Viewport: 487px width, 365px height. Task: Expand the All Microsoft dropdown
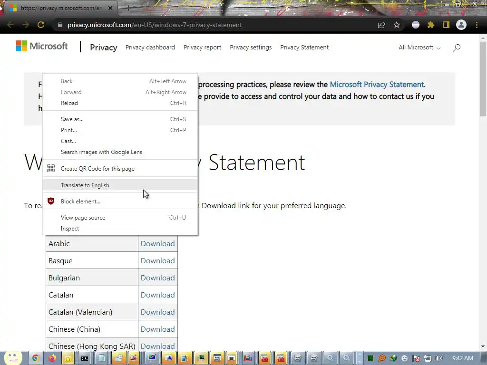pyautogui.click(x=419, y=48)
